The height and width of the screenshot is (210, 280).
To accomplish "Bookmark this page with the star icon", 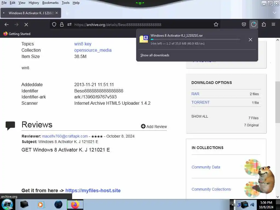I will [x=216, y=24].
